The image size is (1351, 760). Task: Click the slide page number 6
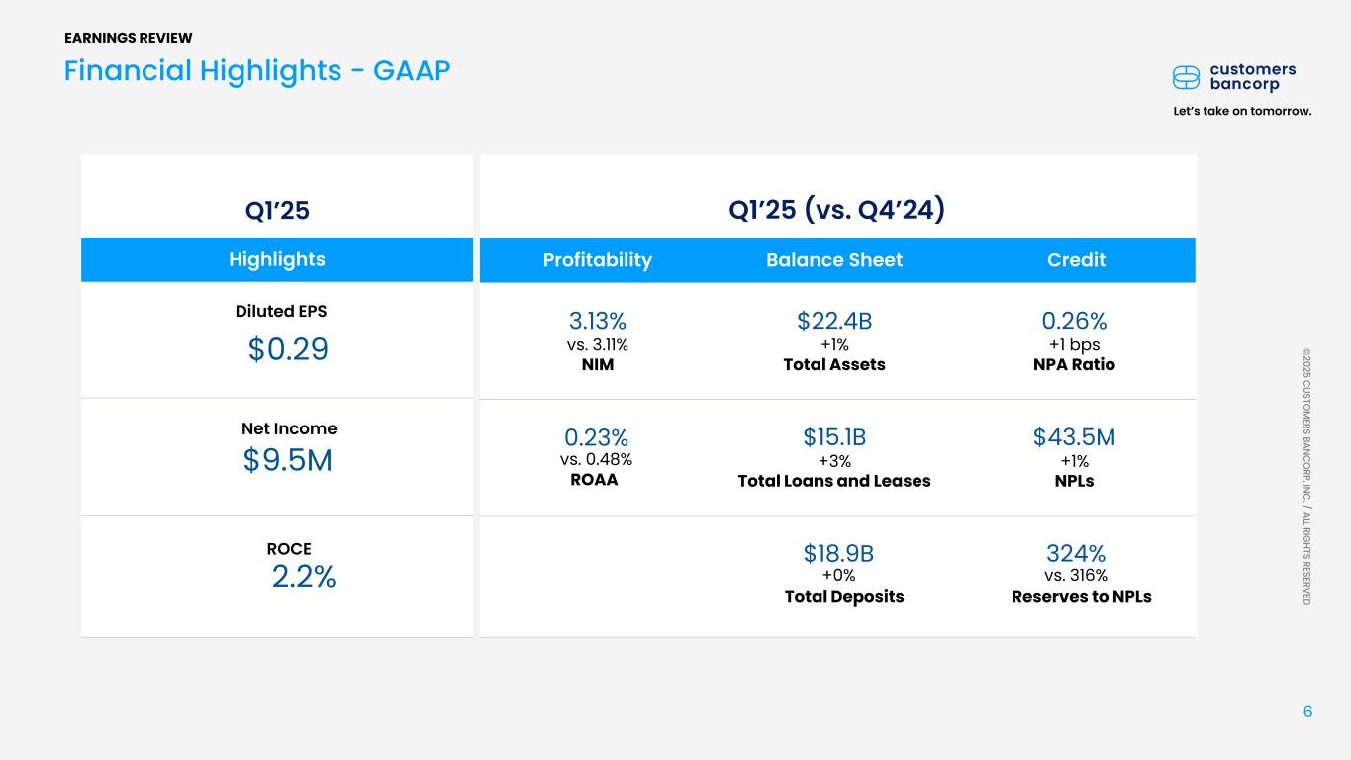[x=1307, y=712]
